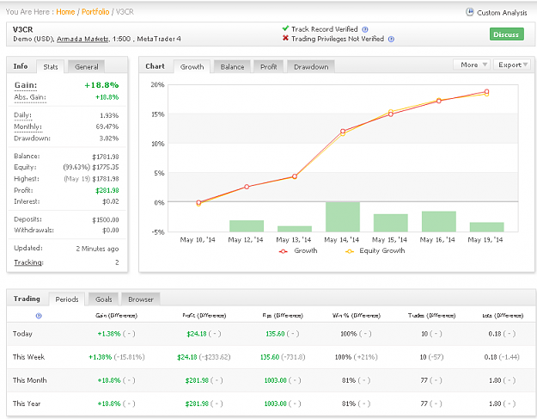Click the May 19 '14 growth data point
This screenshot has height=419, width=537.
point(486,91)
